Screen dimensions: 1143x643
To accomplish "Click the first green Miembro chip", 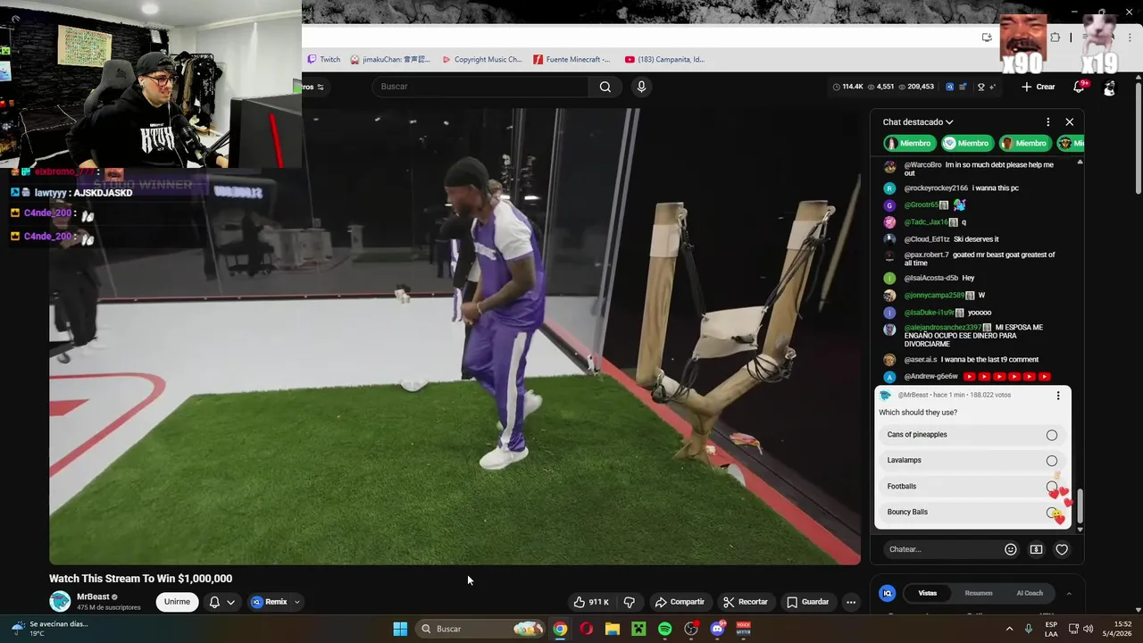I will (x=909, y=143).
